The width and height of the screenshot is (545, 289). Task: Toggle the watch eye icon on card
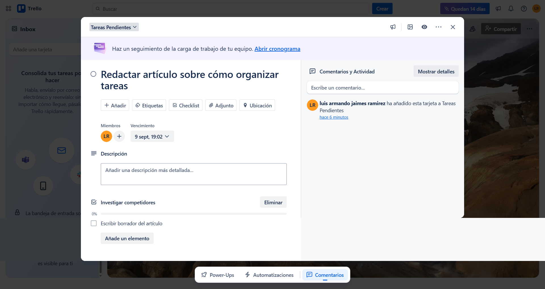(x=424, y=27)
